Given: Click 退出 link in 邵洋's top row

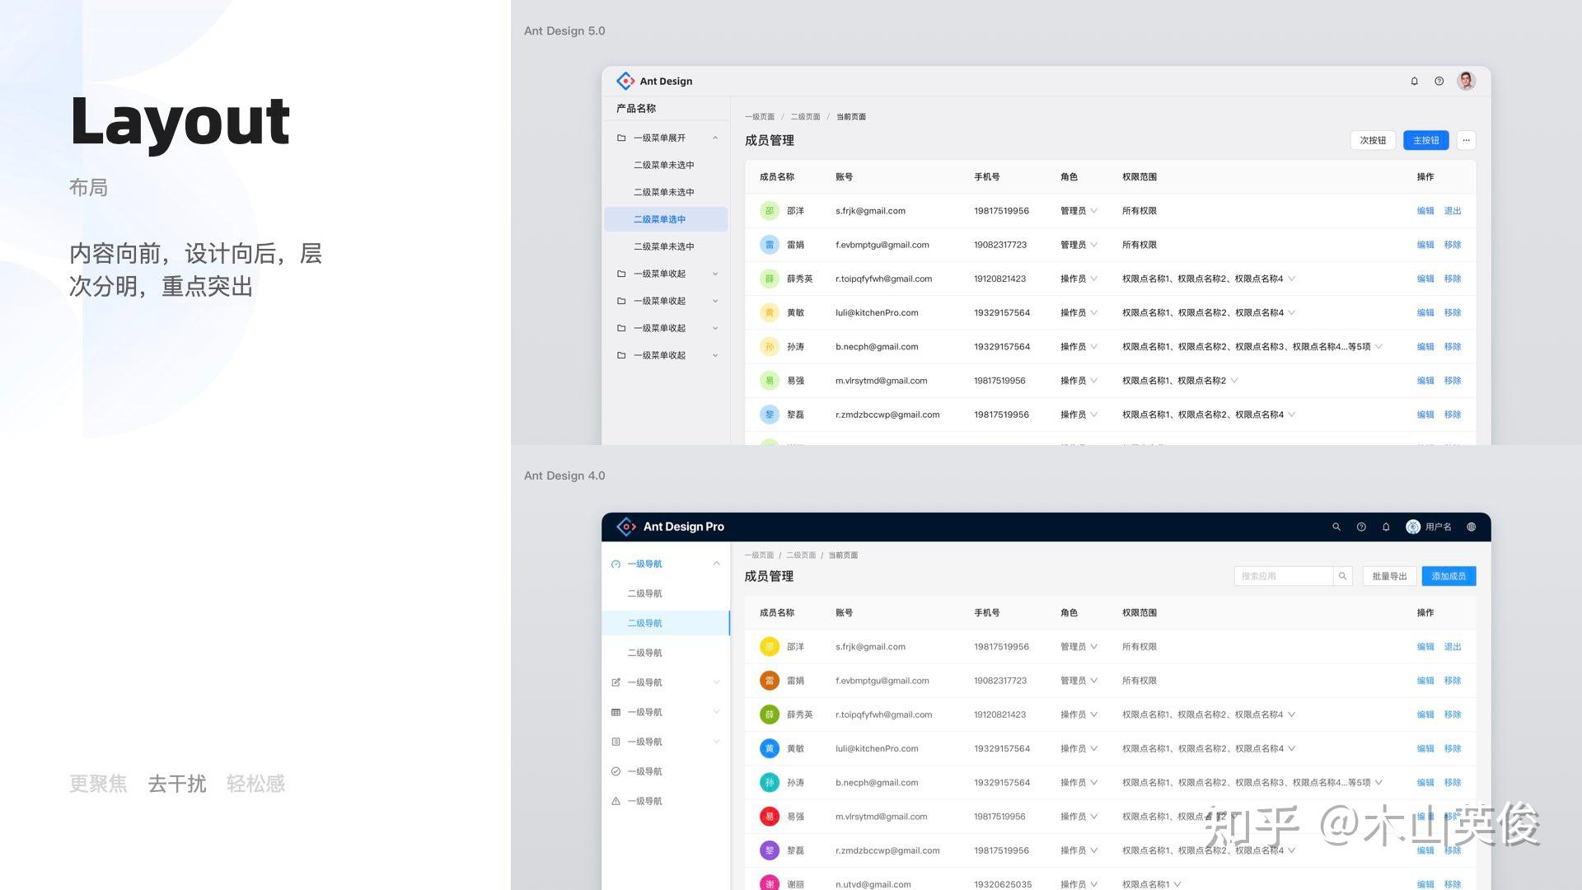Looking at the screenshot, I should 1452,211.
